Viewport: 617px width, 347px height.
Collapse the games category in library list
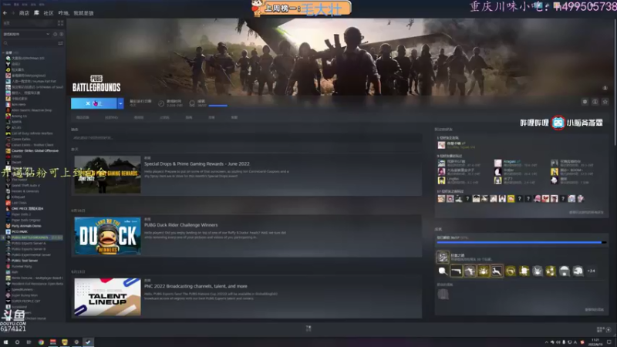pos(4,52)
